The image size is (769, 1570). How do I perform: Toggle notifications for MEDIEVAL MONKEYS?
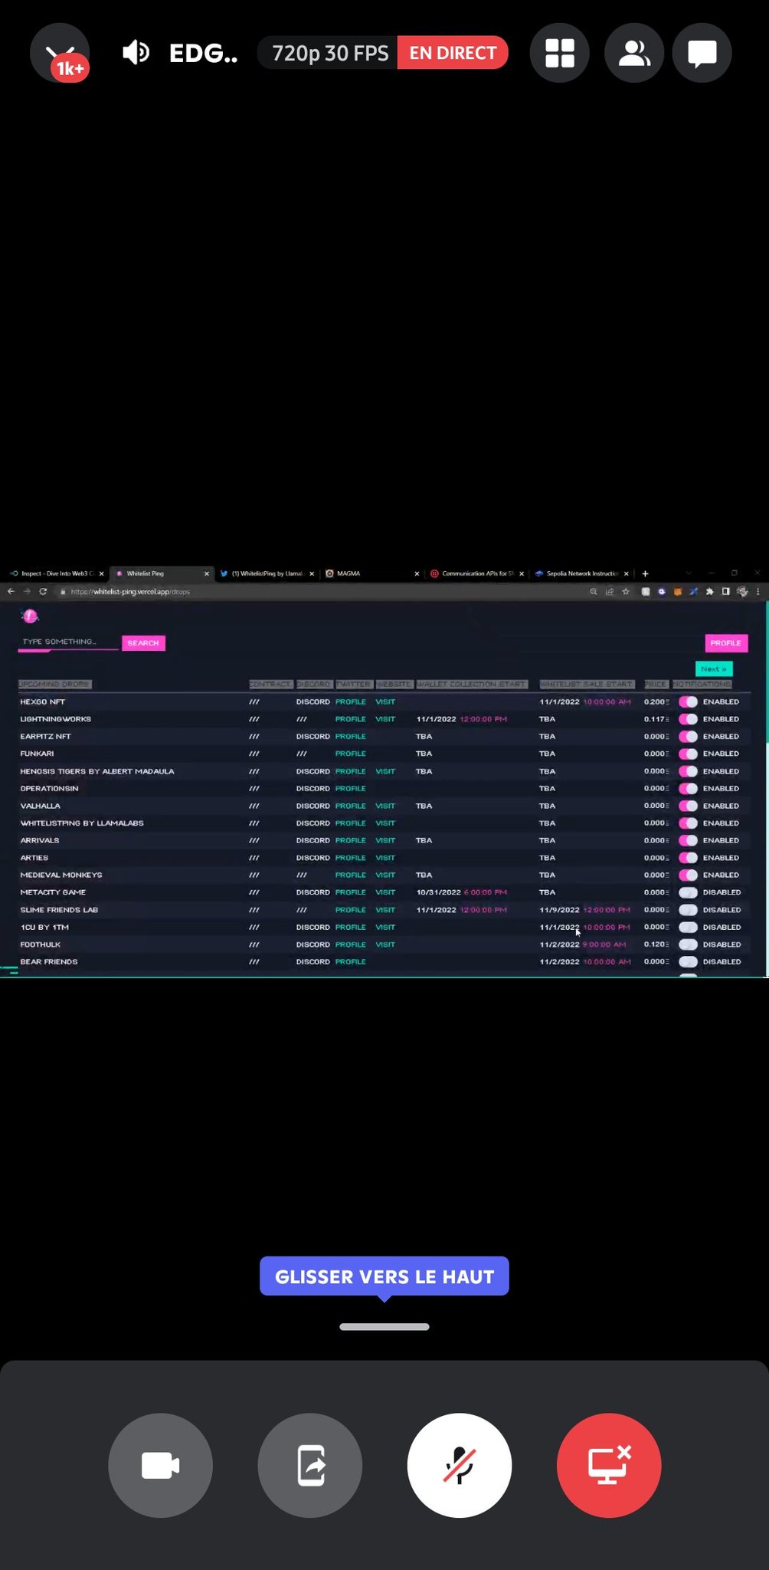(688, 875)
